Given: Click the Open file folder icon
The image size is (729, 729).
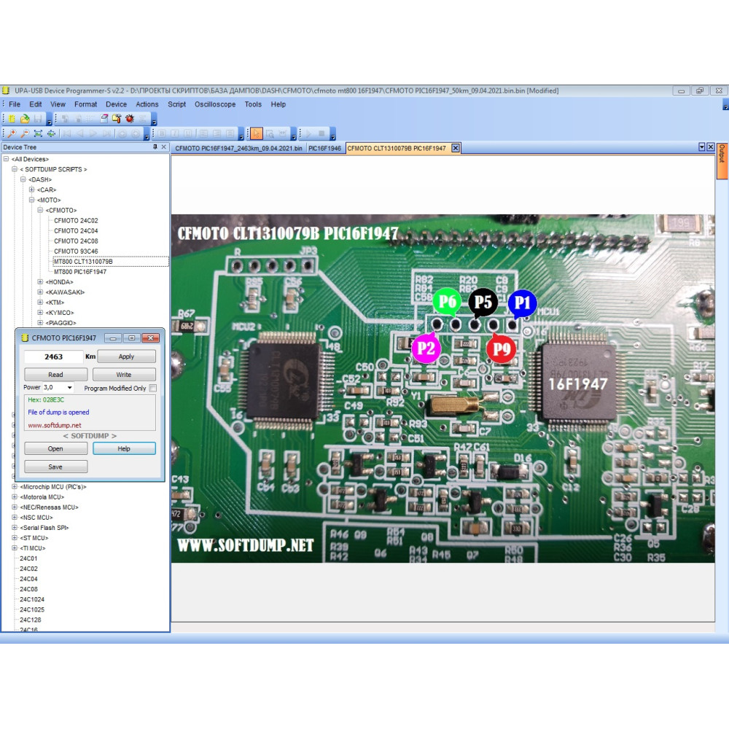Looking at the screenshot, I should 25,119.
